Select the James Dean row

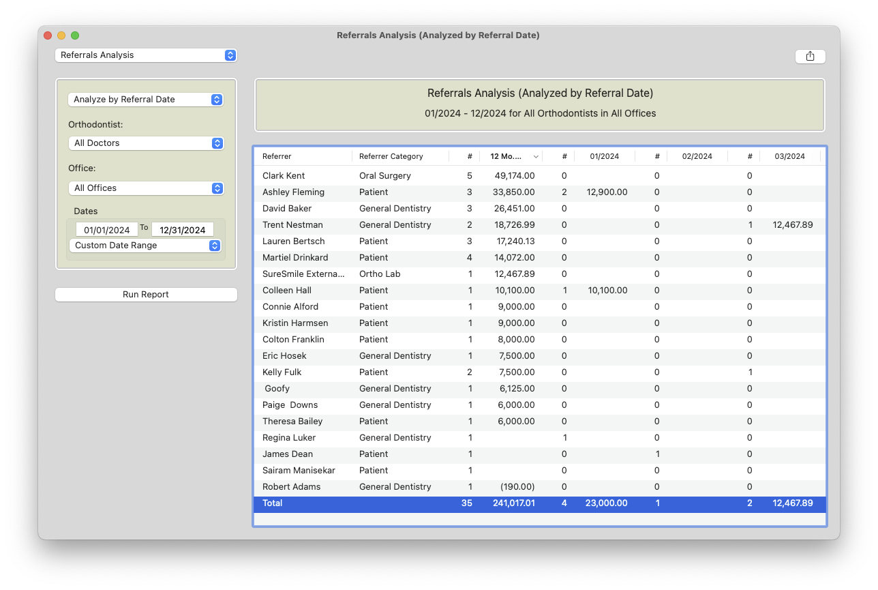(540, 454)
